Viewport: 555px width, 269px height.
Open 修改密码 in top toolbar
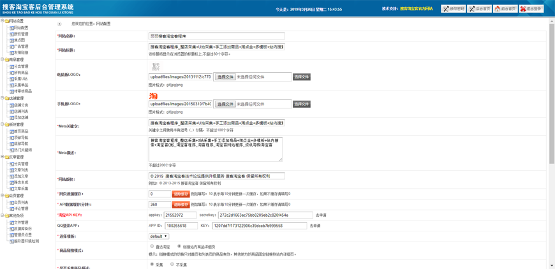[453, 9]
